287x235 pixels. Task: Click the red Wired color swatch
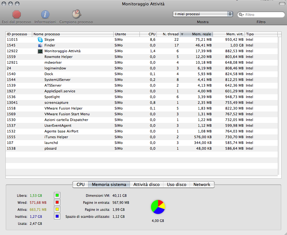click(x=57, y=202)
